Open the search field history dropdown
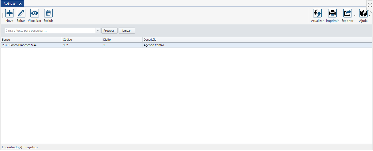 pyautogui.click(x=98, y=31)
